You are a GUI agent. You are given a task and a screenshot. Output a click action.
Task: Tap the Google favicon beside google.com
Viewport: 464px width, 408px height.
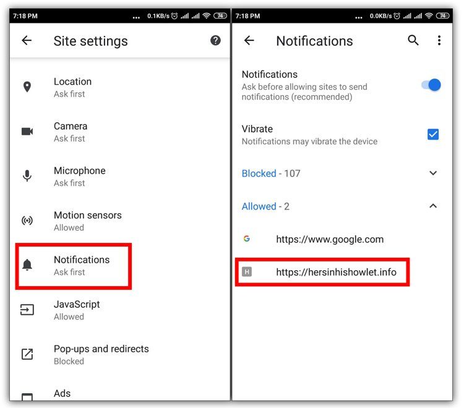[246, 239]
